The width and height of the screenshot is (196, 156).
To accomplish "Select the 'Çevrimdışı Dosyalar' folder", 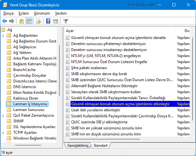I will 30,75.
